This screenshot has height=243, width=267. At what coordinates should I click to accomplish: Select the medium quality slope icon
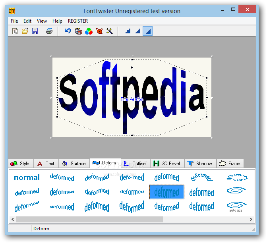point(138,31)
